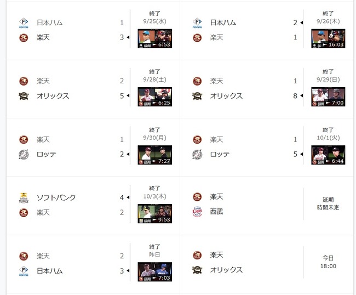Open the 10/3 highlight video (9:53)
Screen dimensions: 356x295
click(x=154, y=214)
